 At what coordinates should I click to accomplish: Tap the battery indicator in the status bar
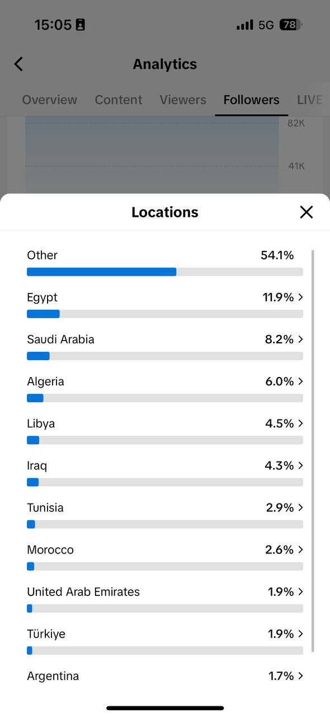click(x=290, y=25)
